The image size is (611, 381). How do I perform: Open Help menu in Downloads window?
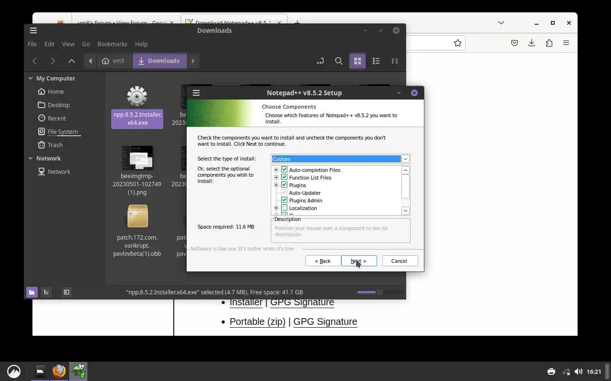pos(141,44)
